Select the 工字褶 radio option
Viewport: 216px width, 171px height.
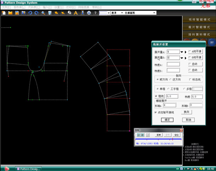point(168,89)
